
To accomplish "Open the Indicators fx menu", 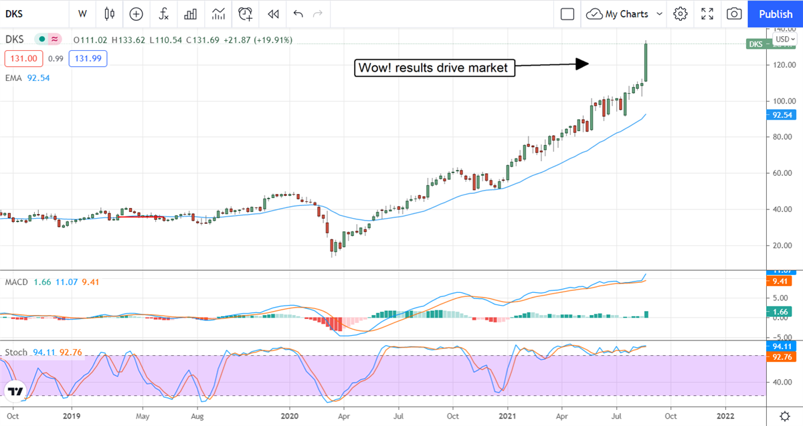I will [x=163, y=13].
